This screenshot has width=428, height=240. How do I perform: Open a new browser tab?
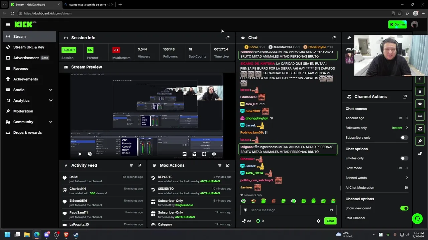pos(120,5)
